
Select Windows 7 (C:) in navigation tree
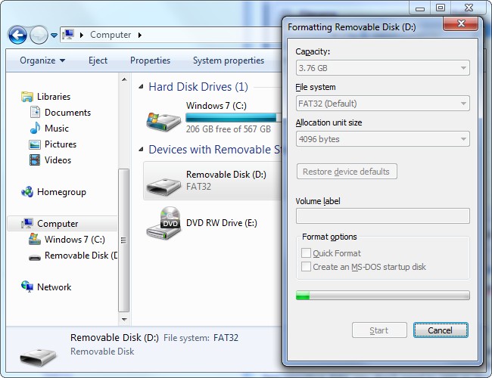75,240
